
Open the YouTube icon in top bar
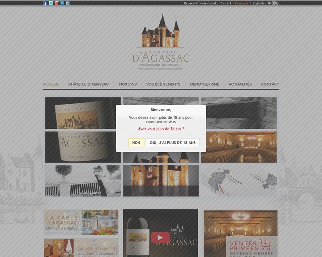click(x=56, y=3)
